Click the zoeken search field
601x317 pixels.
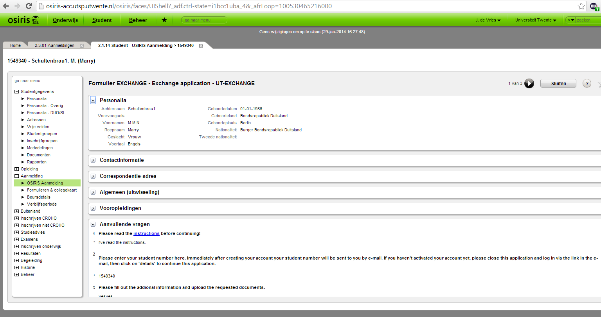[589, 20]
